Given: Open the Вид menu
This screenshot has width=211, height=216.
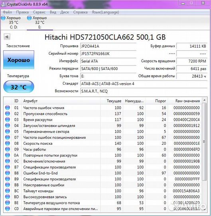Looking at the screenshot, I should click(x=53, y=12).
